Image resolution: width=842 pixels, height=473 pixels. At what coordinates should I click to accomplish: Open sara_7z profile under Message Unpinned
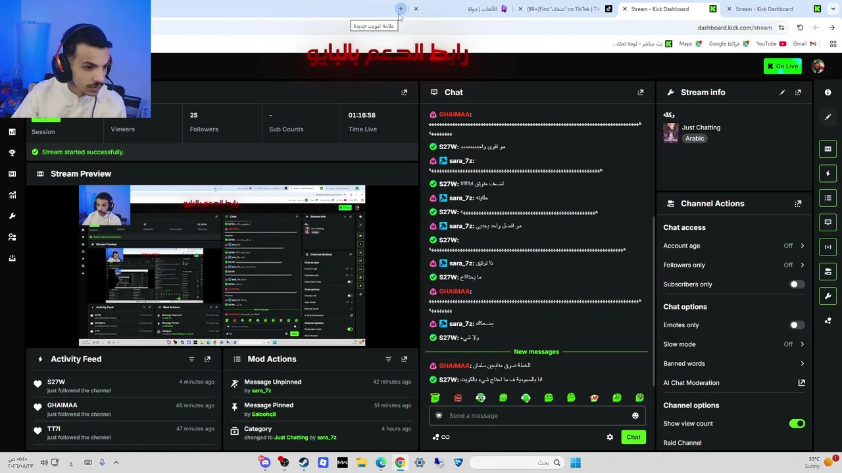point(261,391)
